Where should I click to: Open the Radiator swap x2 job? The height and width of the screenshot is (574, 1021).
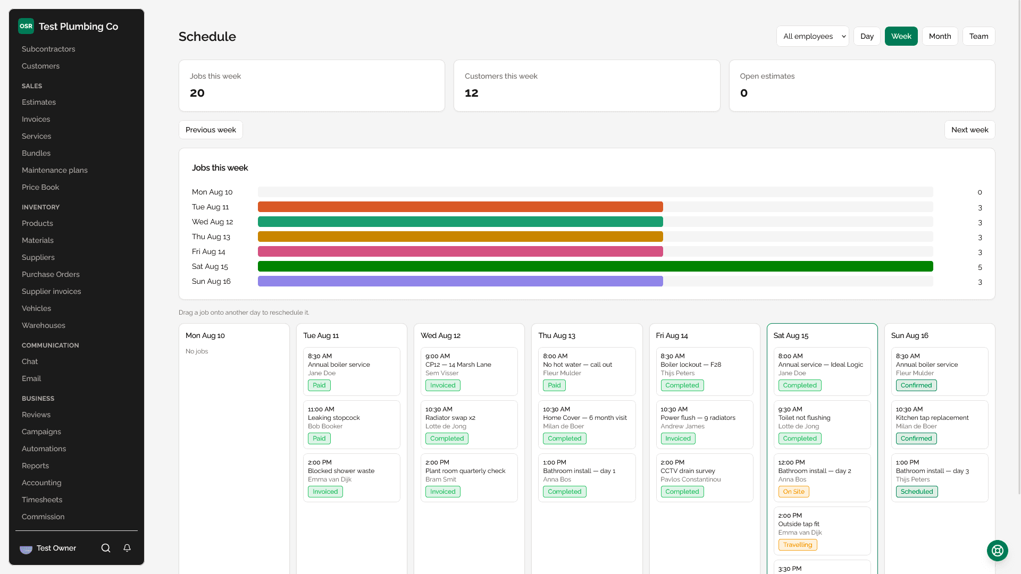coord(469,425)
